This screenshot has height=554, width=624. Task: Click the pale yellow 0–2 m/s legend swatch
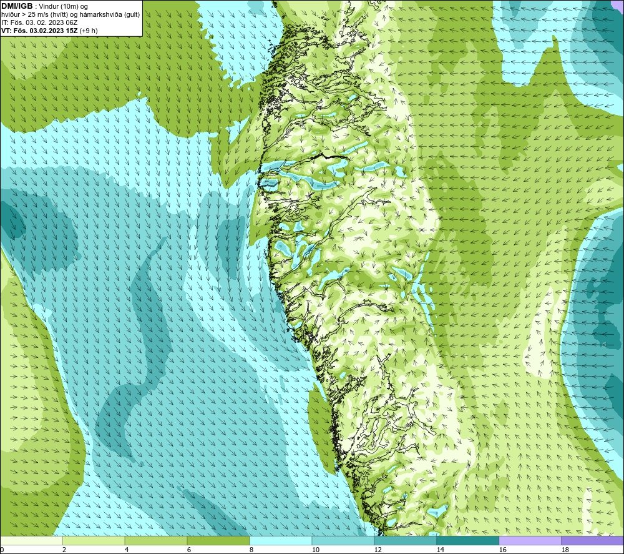coord(31,541)
